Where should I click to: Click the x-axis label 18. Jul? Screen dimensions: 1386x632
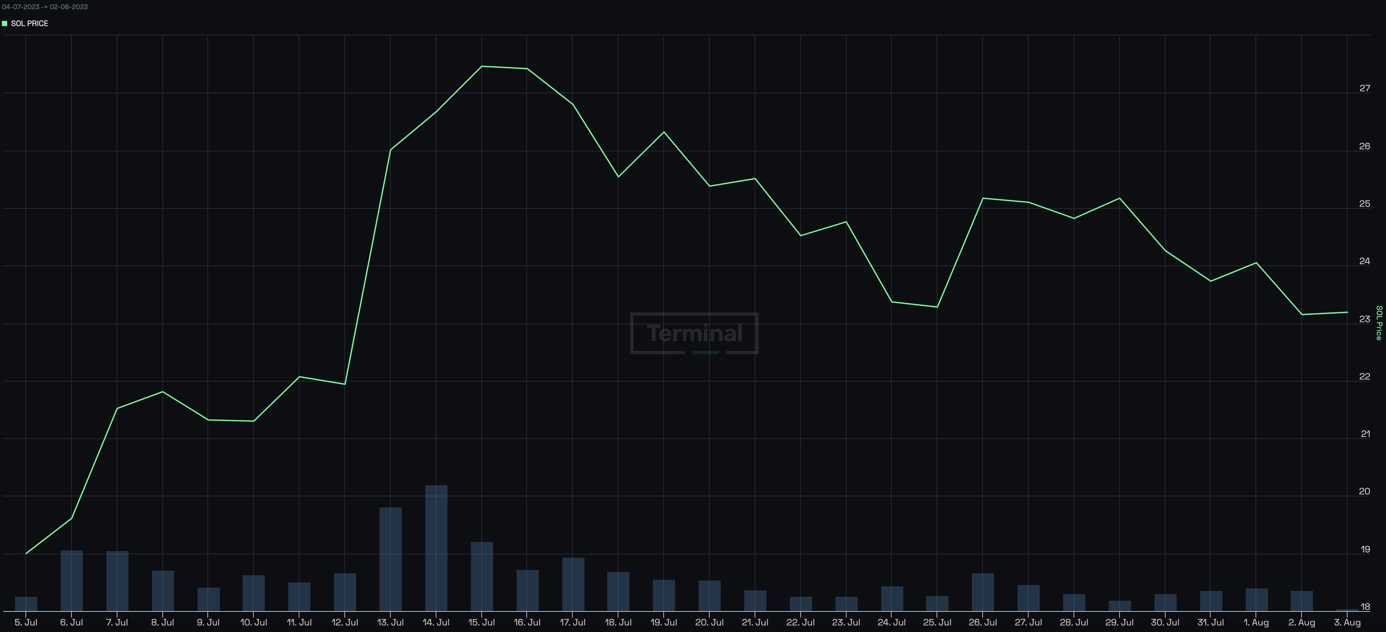618,622
